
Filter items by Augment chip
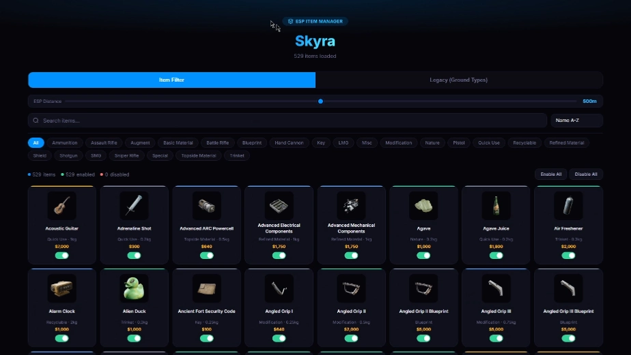(x=140, y=142)
